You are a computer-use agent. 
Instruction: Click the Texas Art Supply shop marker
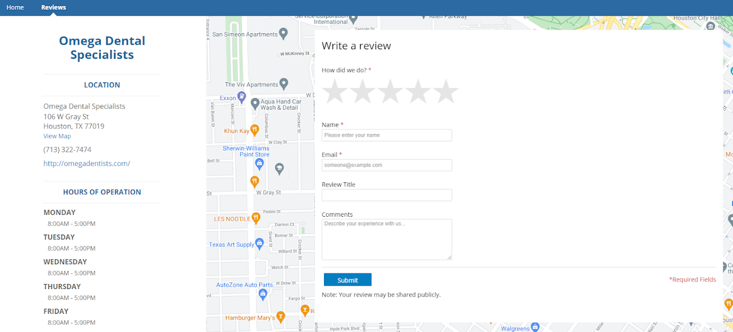[x=260, y=244]
